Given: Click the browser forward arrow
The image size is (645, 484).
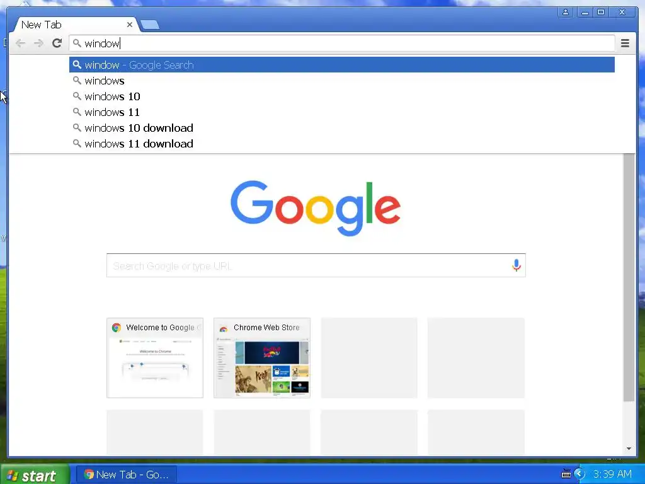Looking at the screenshot, I should [38, 43].
